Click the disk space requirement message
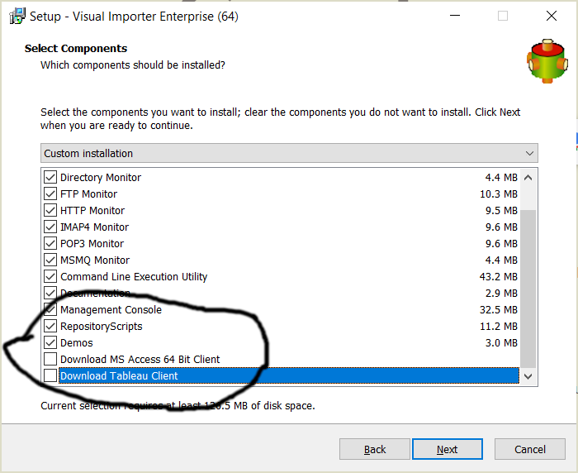Viewport: 578px width, 473px height. 178,405
